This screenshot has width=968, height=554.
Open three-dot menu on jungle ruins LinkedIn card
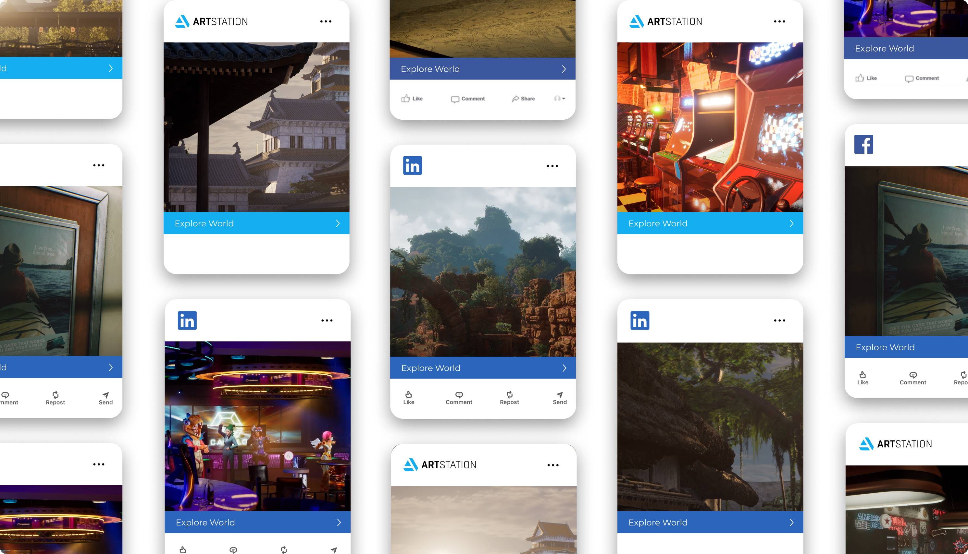552,166
